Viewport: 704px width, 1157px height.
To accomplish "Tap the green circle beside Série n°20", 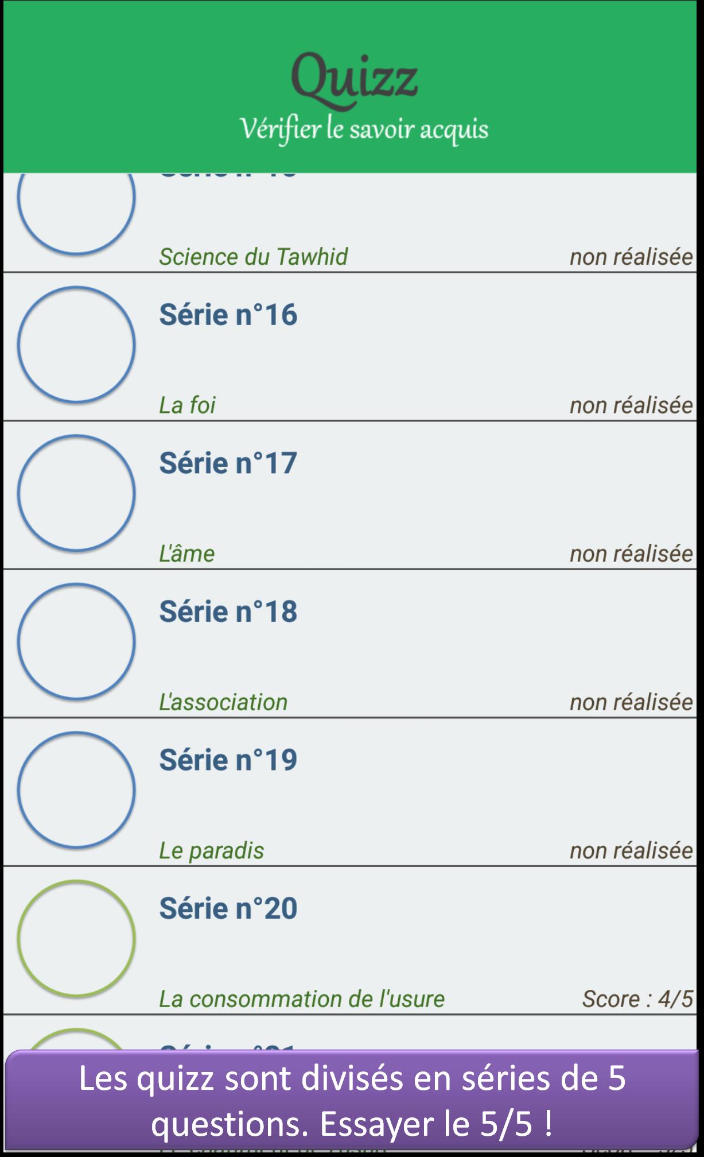I will 76,938.
